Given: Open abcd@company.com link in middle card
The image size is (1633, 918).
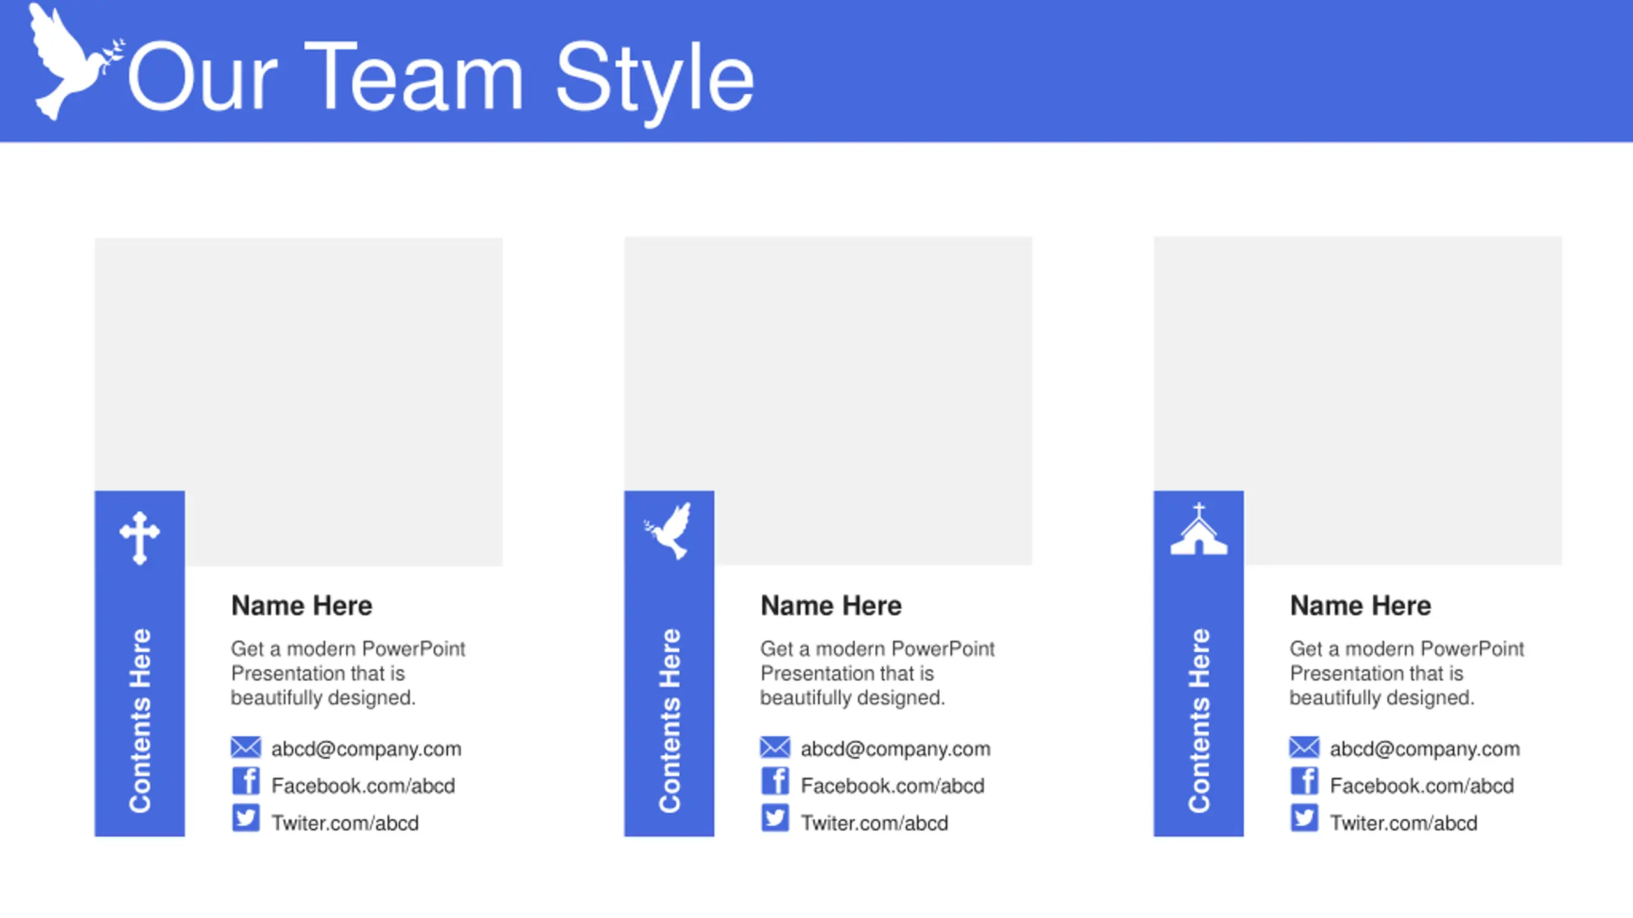Looking at the screenshot, I should click(896, 749).
